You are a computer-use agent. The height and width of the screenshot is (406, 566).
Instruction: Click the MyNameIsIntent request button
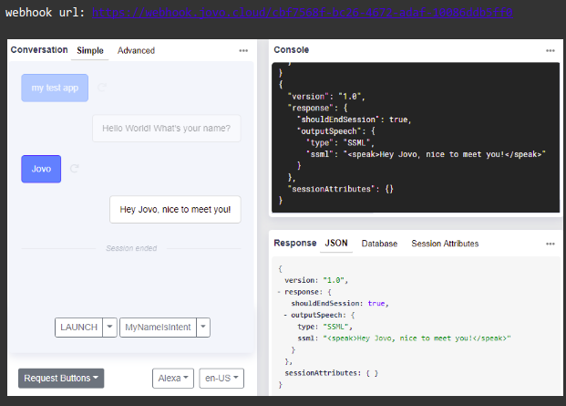(x=158, y=328)
